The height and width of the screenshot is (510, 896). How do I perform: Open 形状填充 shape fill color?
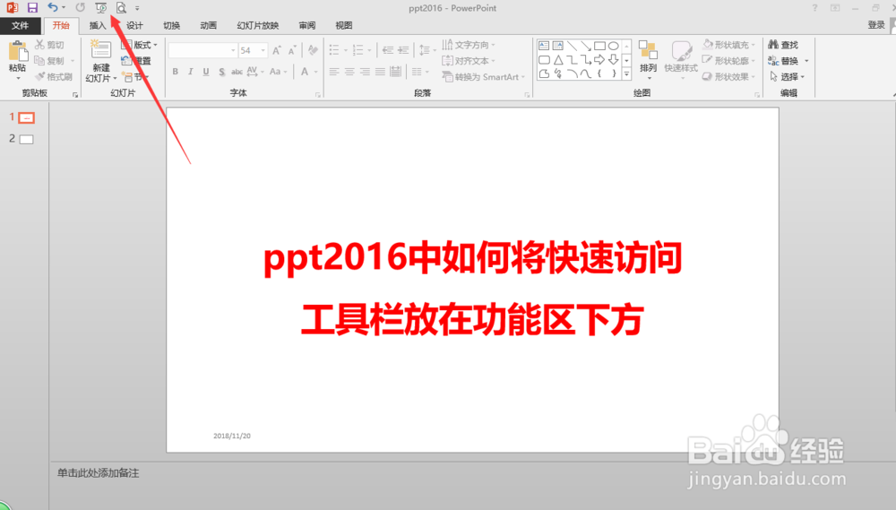click(729, 45)
